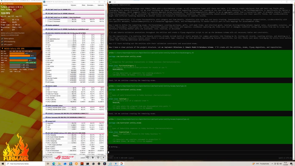Expand Core C7 Käyttöaste row
Screen dimensions: 295x166
click(46, 21)
